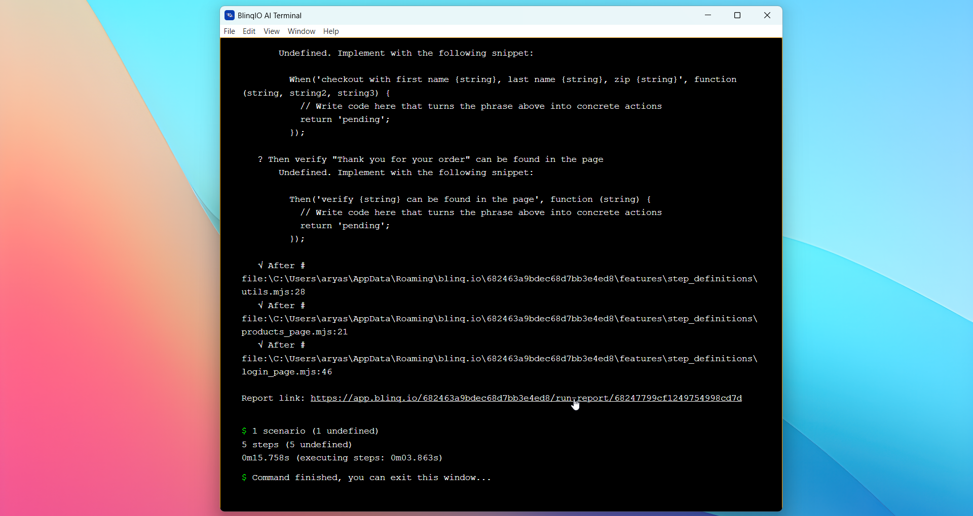Click the 'Report link:' label
The width and height of the screenshot is (973, 516).
click(x=273, y=398)
